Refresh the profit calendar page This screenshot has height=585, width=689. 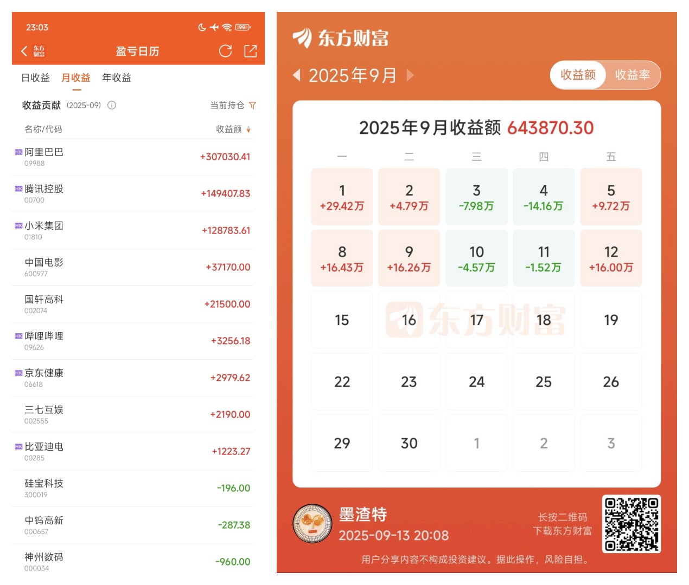(x=225, y=51)
